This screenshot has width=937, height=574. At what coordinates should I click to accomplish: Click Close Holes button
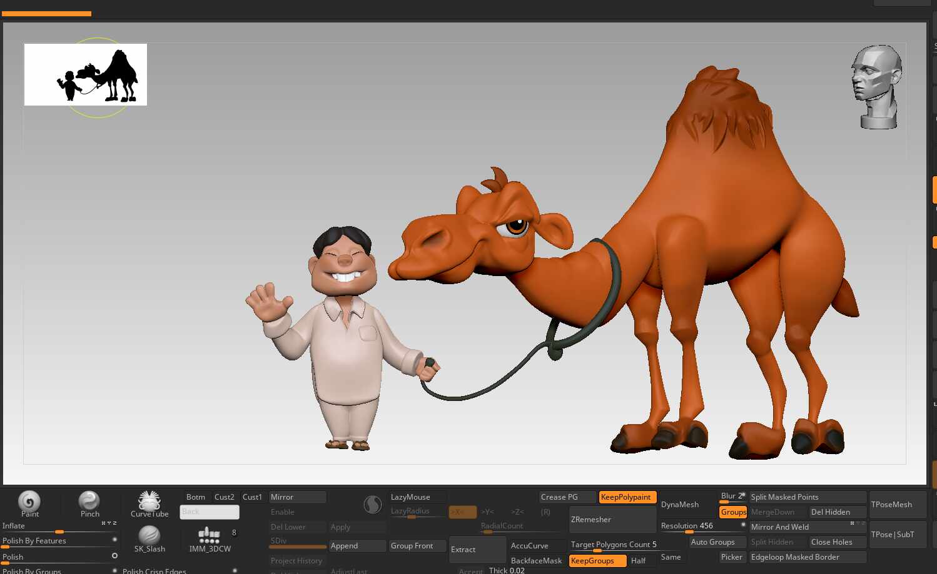[x=838, y=542]
